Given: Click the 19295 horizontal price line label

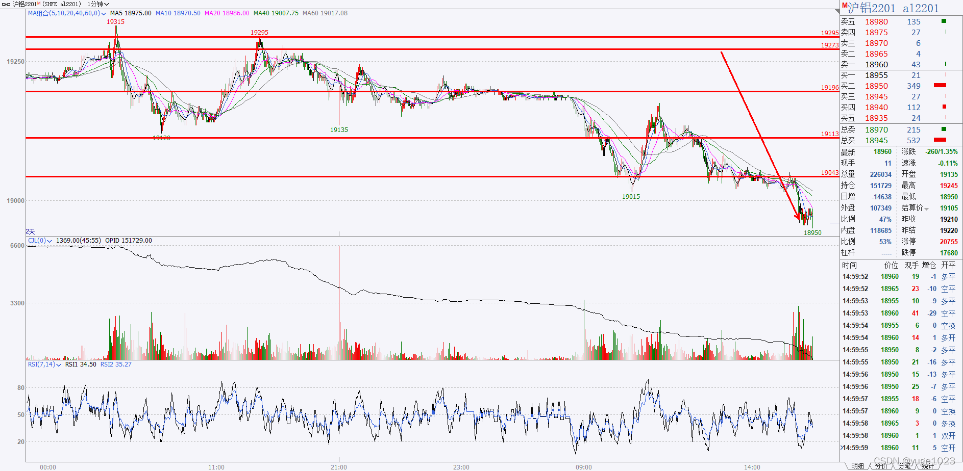Looking at the screenshot, I should coord(830,33).
